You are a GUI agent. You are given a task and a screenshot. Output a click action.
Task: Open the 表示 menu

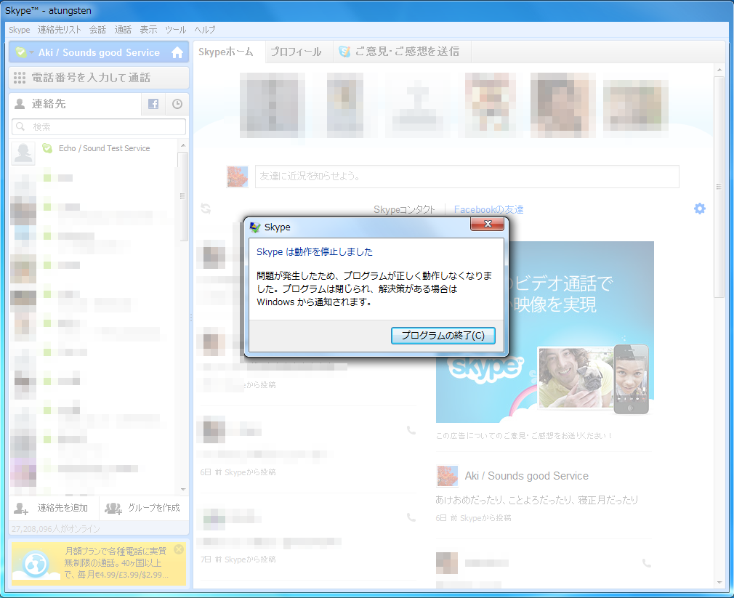[x=148, y=30]
